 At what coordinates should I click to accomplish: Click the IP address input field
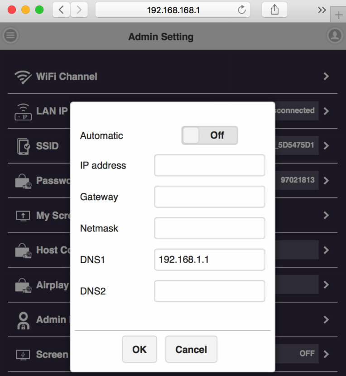209,165
